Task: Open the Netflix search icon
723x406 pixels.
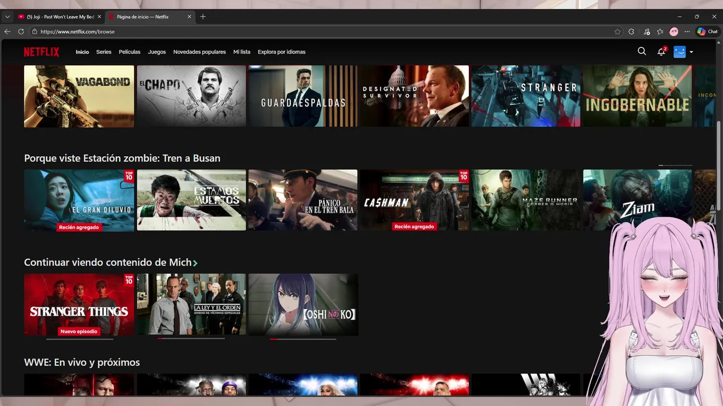Action: tap(642, 51)
